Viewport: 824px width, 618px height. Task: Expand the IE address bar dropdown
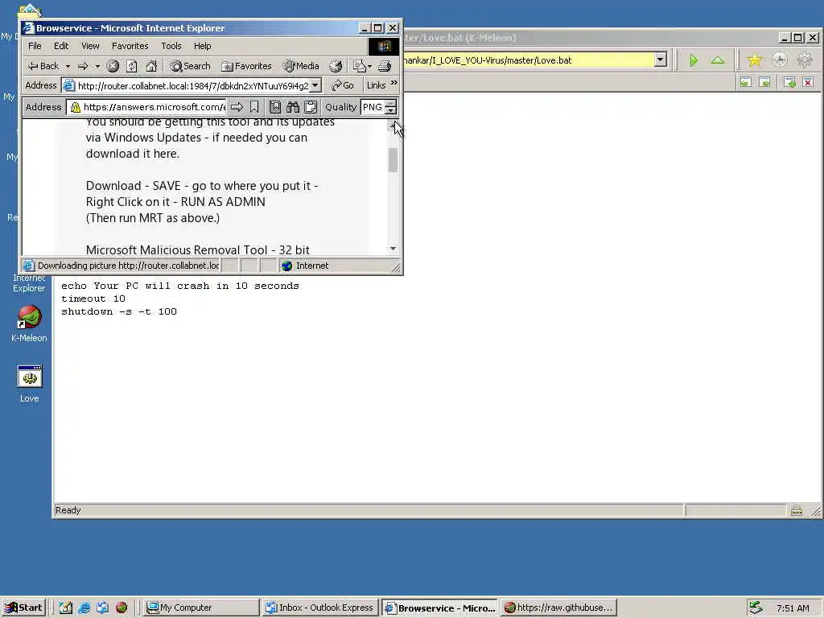pyautogui.click(x=315, y=85)
